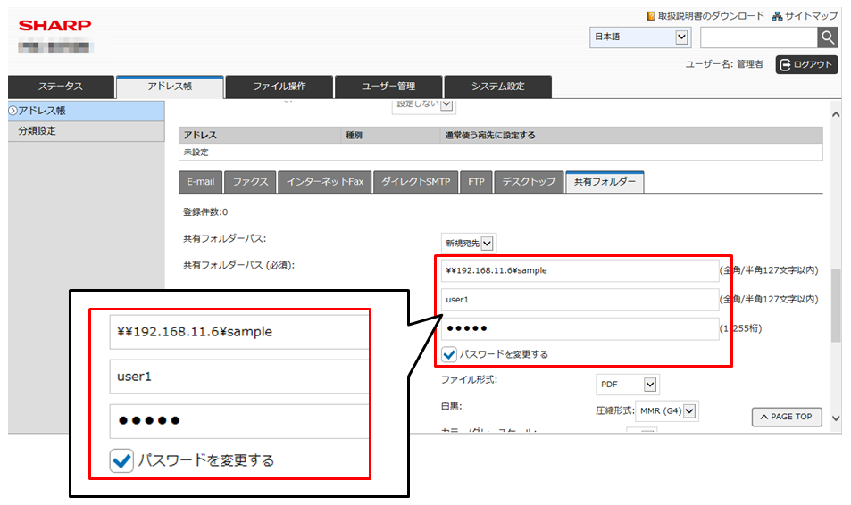Select the FTP destination tab
This screenshot has height=505, width=851.
click(x=476, y=182)
